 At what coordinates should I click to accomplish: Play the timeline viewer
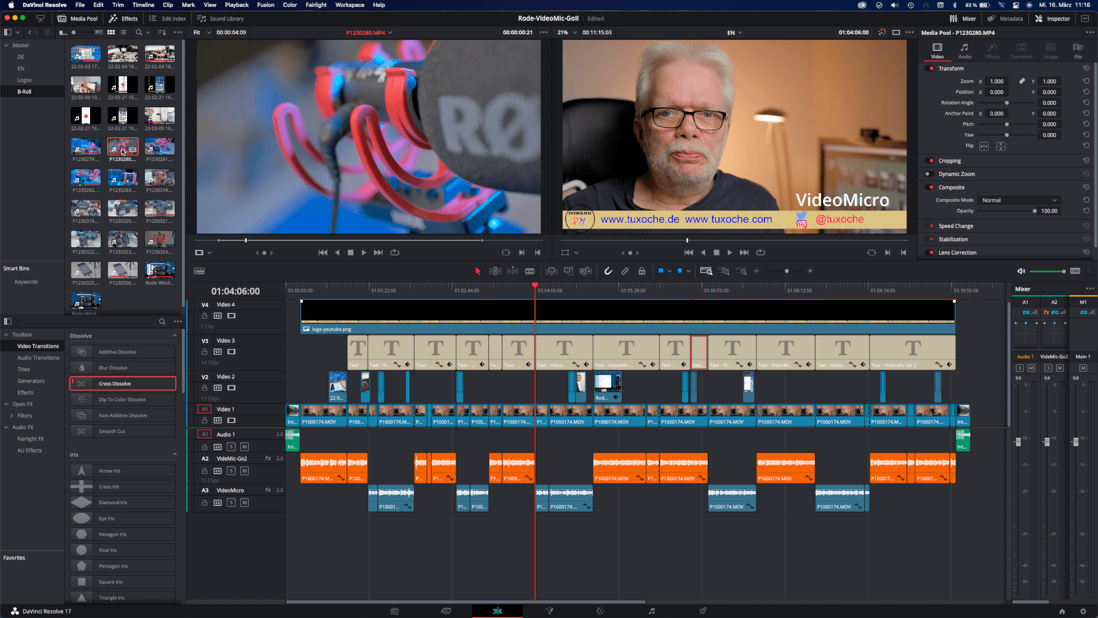click(x=729, y=253)
